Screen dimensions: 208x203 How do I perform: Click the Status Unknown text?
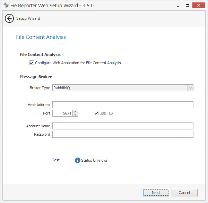[x=95, y=160]
